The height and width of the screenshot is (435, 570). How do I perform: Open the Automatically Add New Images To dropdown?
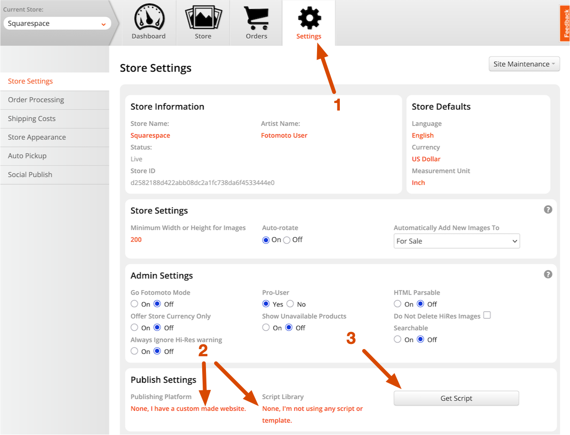point(457,241)
